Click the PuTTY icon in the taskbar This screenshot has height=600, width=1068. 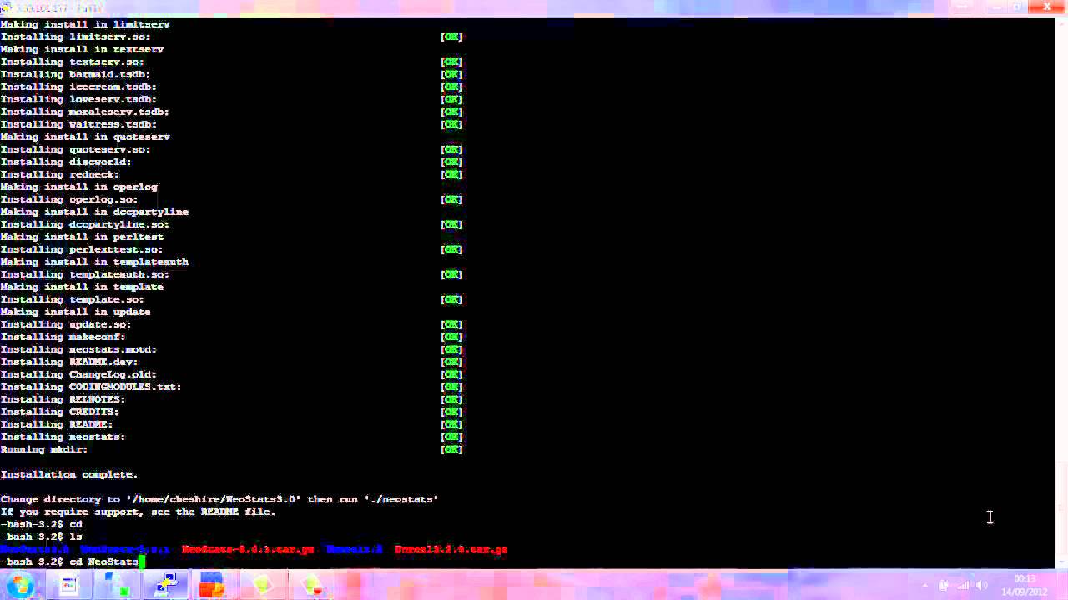pyautogui.click(x=166, y=585)
